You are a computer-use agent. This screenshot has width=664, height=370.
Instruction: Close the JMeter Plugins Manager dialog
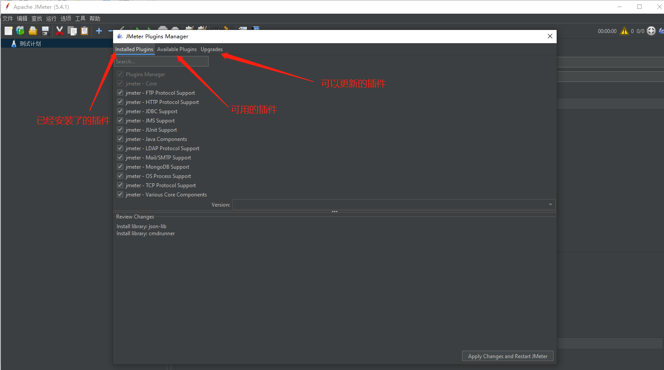550,36
